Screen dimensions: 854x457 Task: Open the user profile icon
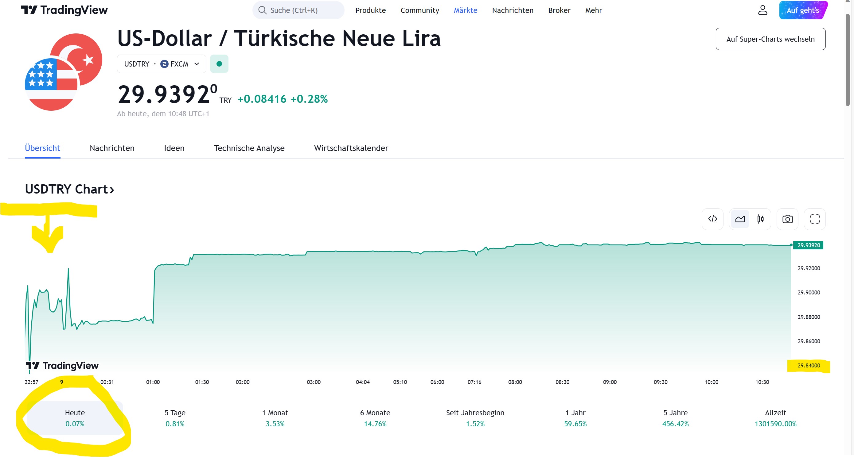click(x=762, y=10)
